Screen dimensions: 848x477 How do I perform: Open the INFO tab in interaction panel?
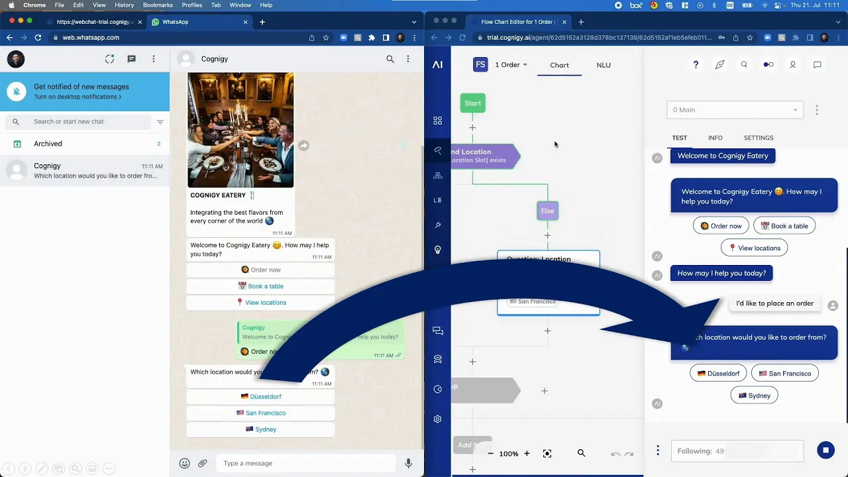715,138
